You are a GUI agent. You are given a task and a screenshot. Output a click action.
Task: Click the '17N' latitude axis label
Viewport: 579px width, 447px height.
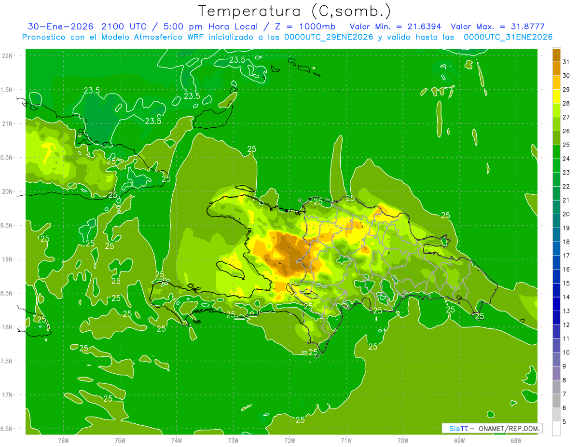pyautogui.click(x=7, y=395)
